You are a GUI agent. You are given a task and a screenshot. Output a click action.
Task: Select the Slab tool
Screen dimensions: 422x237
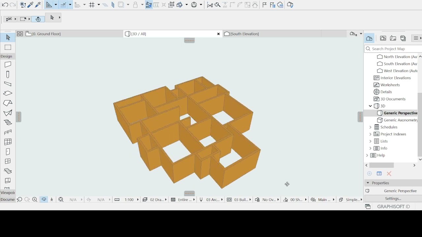point(8,93)
